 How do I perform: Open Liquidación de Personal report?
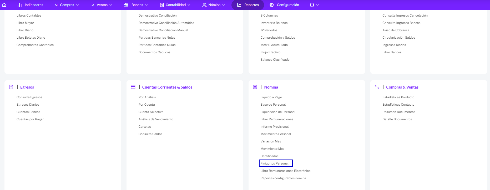tap(278, 112)
